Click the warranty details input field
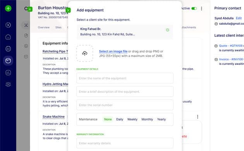The image size is (244, 151). 125,143
